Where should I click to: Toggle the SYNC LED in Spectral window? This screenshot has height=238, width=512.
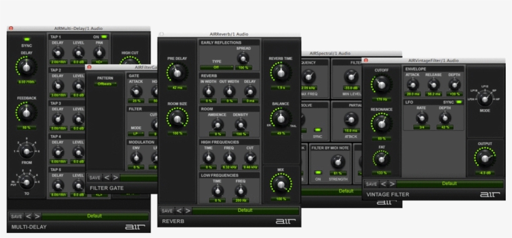(x=317, y=130)
